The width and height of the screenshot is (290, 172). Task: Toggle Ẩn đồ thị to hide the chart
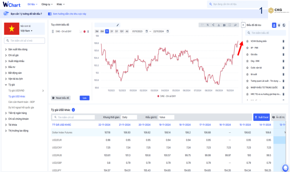280,117
